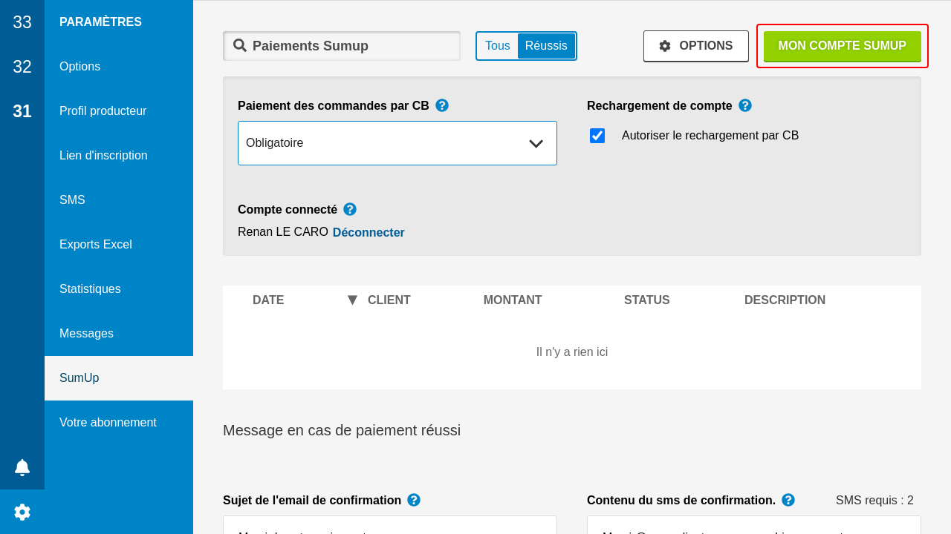Select the Réussis filter
Image resolution: width=951 pixels, height=534 pixels.
coord(546,46)
